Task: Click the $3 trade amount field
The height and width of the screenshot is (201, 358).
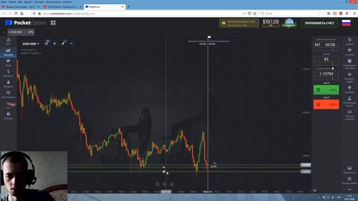Action: (326, 59)
